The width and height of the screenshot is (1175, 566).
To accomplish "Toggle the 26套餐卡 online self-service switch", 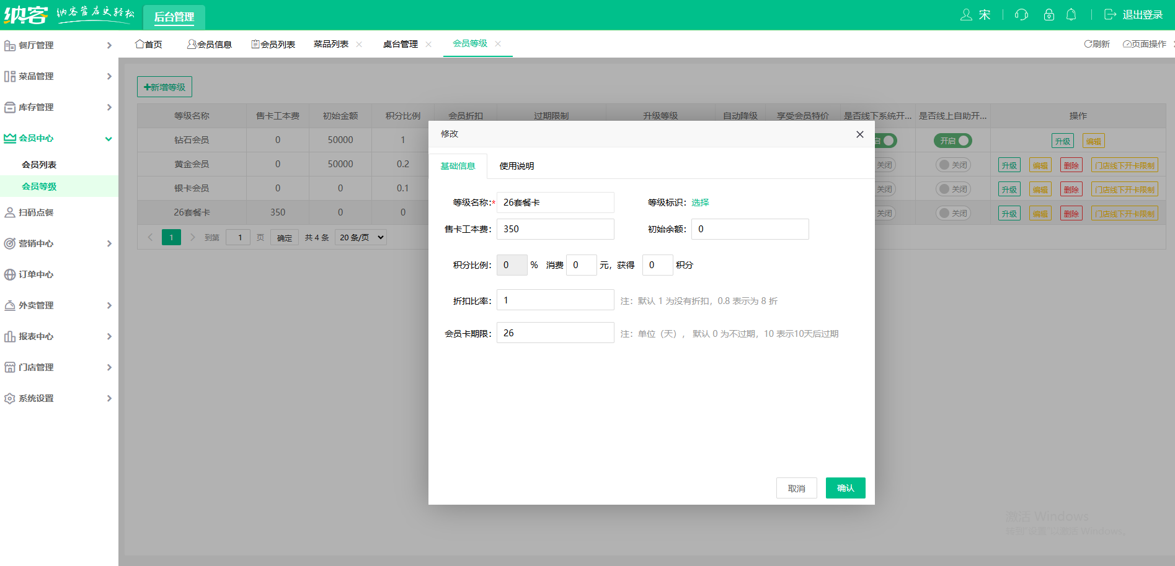I will coord(953,213).
